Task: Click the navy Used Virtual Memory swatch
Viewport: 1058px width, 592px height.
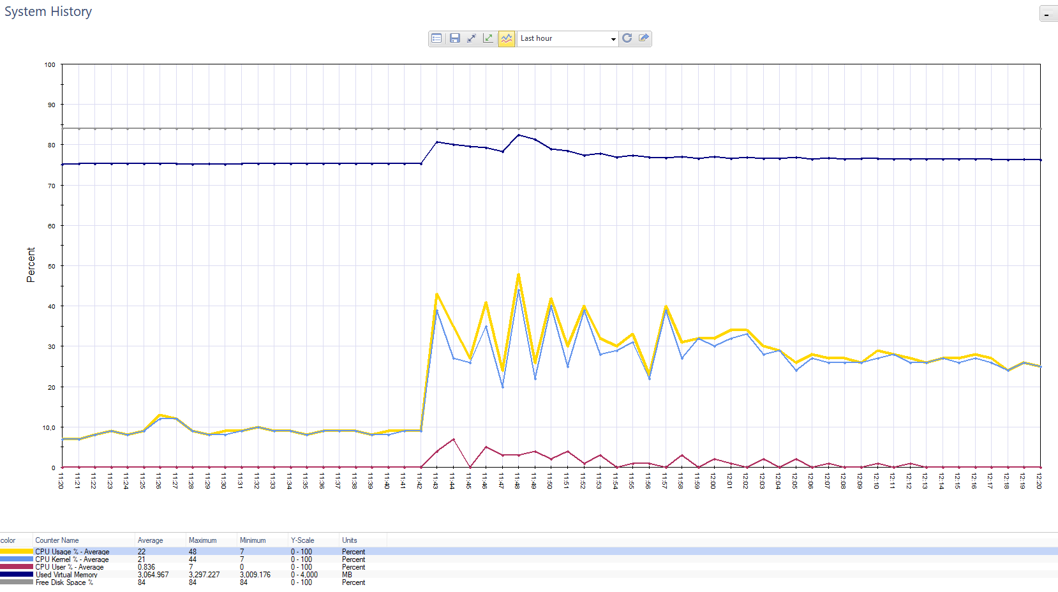Action: pyautogui.click(x=17, y=574)
